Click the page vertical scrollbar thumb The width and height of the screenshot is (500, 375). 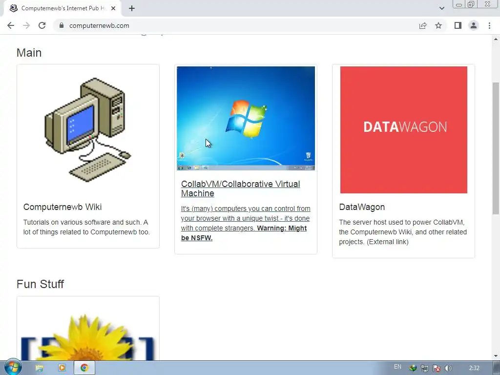[x=496, y=148]
